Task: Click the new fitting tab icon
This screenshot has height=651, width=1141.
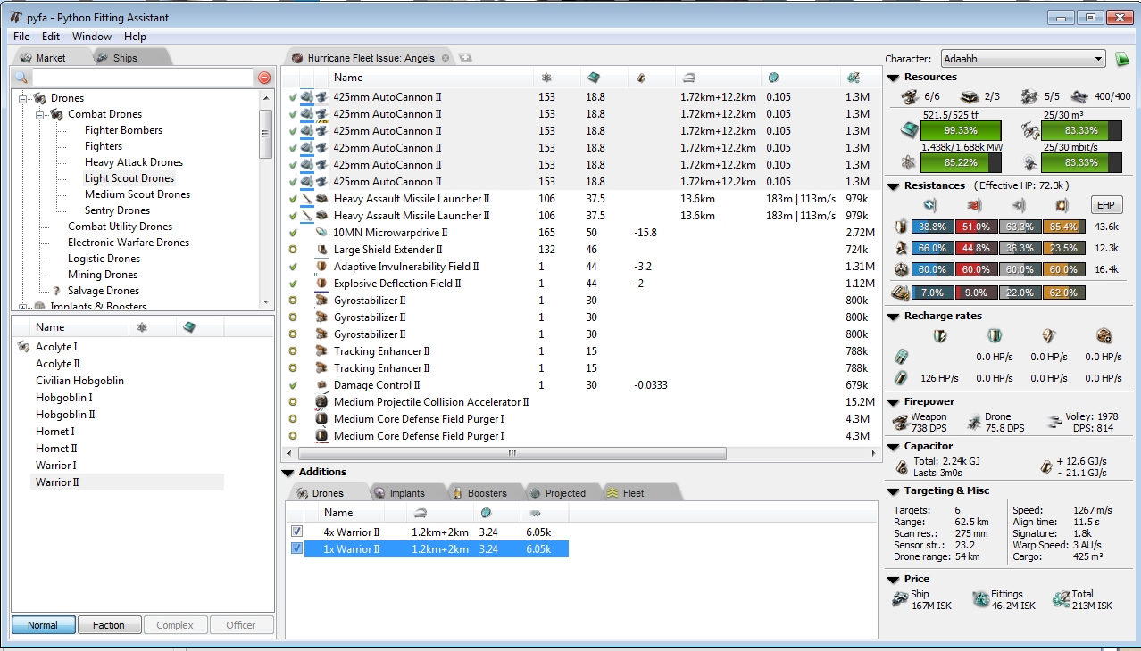Action: [x=465, y=58]
